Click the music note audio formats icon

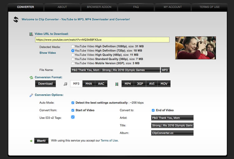[66, 84]
